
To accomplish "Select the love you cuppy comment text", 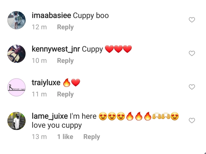I will click(x=57, y=125).
